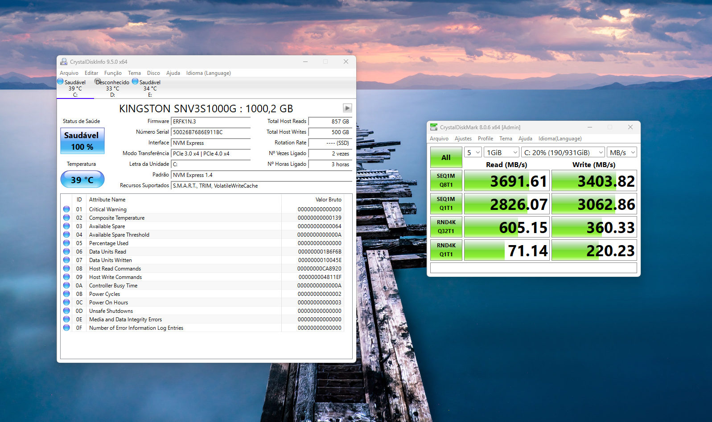
Task: Open Ajustes menu in CrystalDiskMark
Action: 463,139
